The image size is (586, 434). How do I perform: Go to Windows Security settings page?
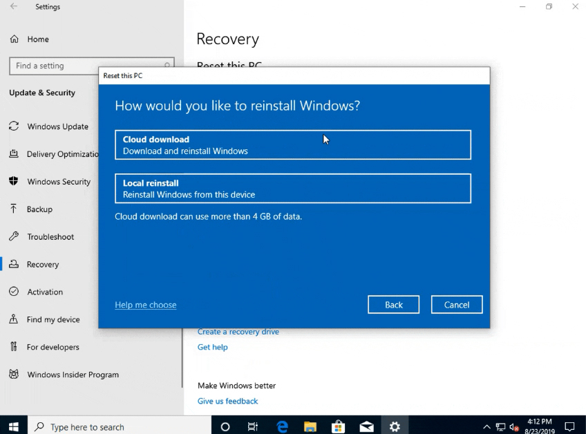click(x=59, y=181)
